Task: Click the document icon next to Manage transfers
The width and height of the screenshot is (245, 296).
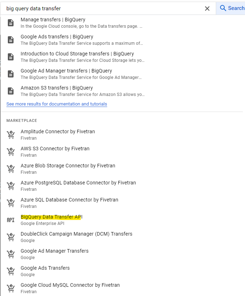Action: [11, 23]
